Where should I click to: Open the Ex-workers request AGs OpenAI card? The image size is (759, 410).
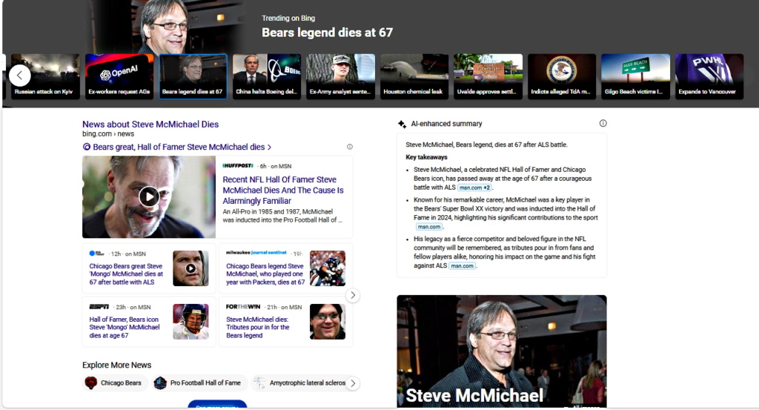pyautogui.click(x=119, y=76)
